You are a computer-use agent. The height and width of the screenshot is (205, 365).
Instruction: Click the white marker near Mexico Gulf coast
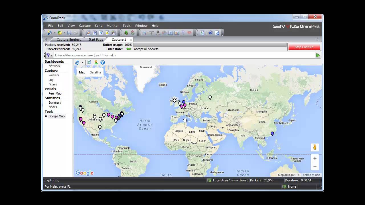[100, 127]
